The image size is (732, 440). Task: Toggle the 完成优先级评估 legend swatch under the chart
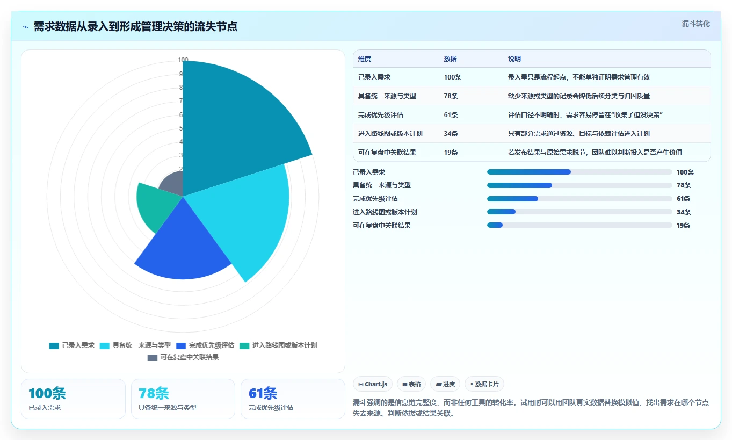click(x=181, y=345)
